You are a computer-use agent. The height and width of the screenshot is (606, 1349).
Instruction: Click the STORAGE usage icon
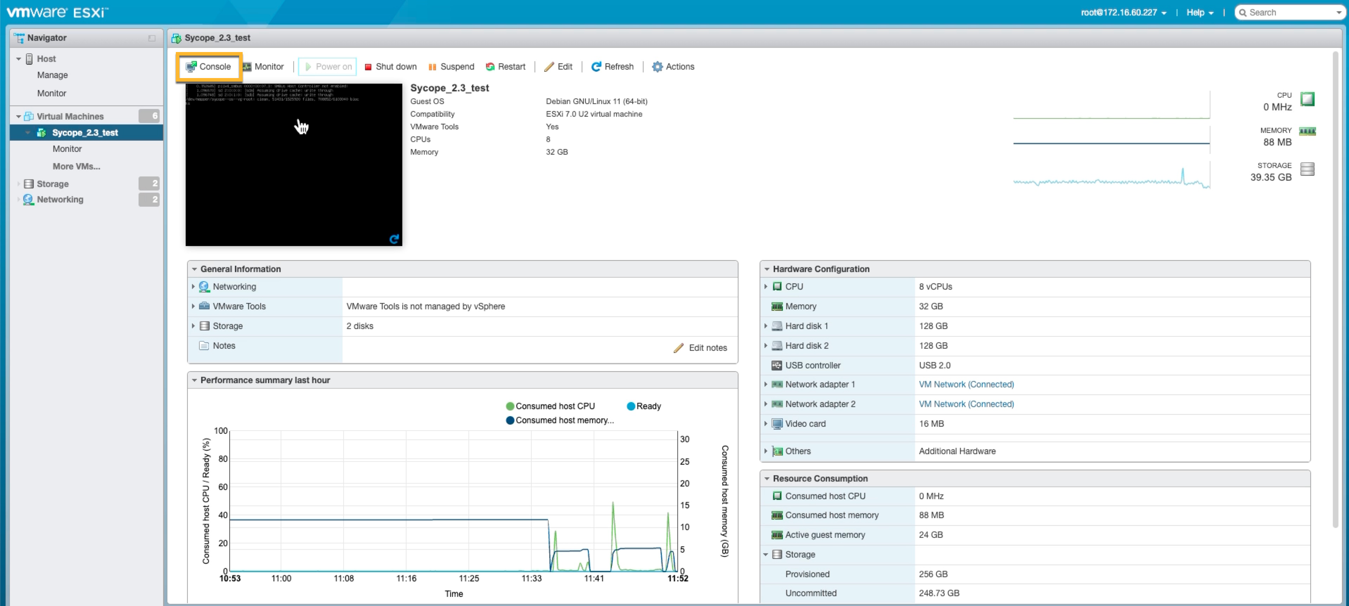1308,169
